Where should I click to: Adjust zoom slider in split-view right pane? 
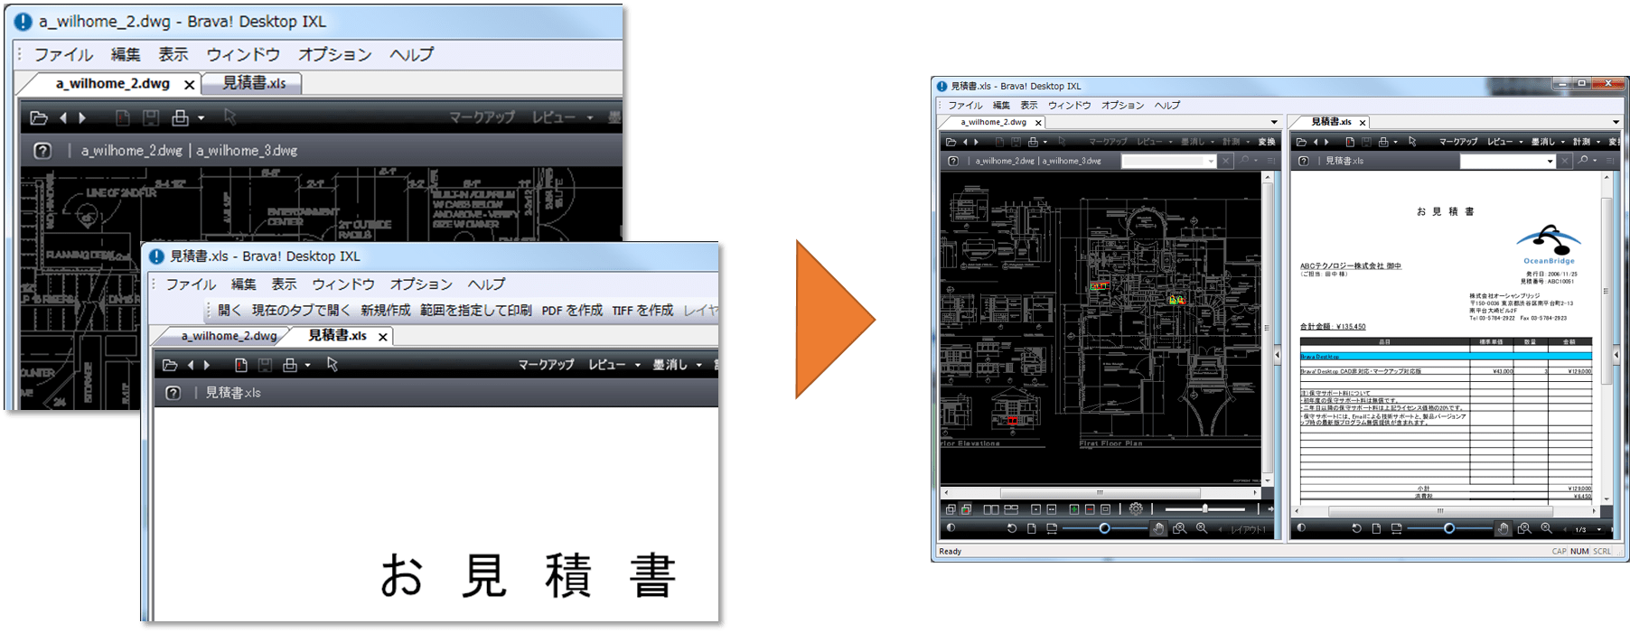point(1449,528)
